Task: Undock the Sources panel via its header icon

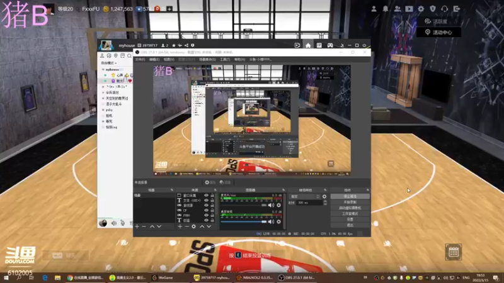Action: [x=215, y=190]
